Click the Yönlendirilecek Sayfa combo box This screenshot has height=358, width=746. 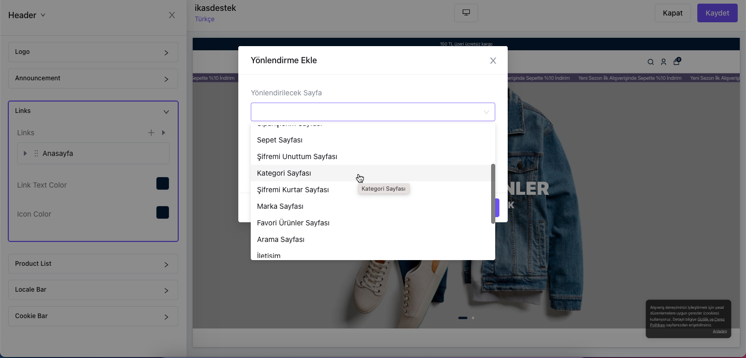tap(373, 112)
